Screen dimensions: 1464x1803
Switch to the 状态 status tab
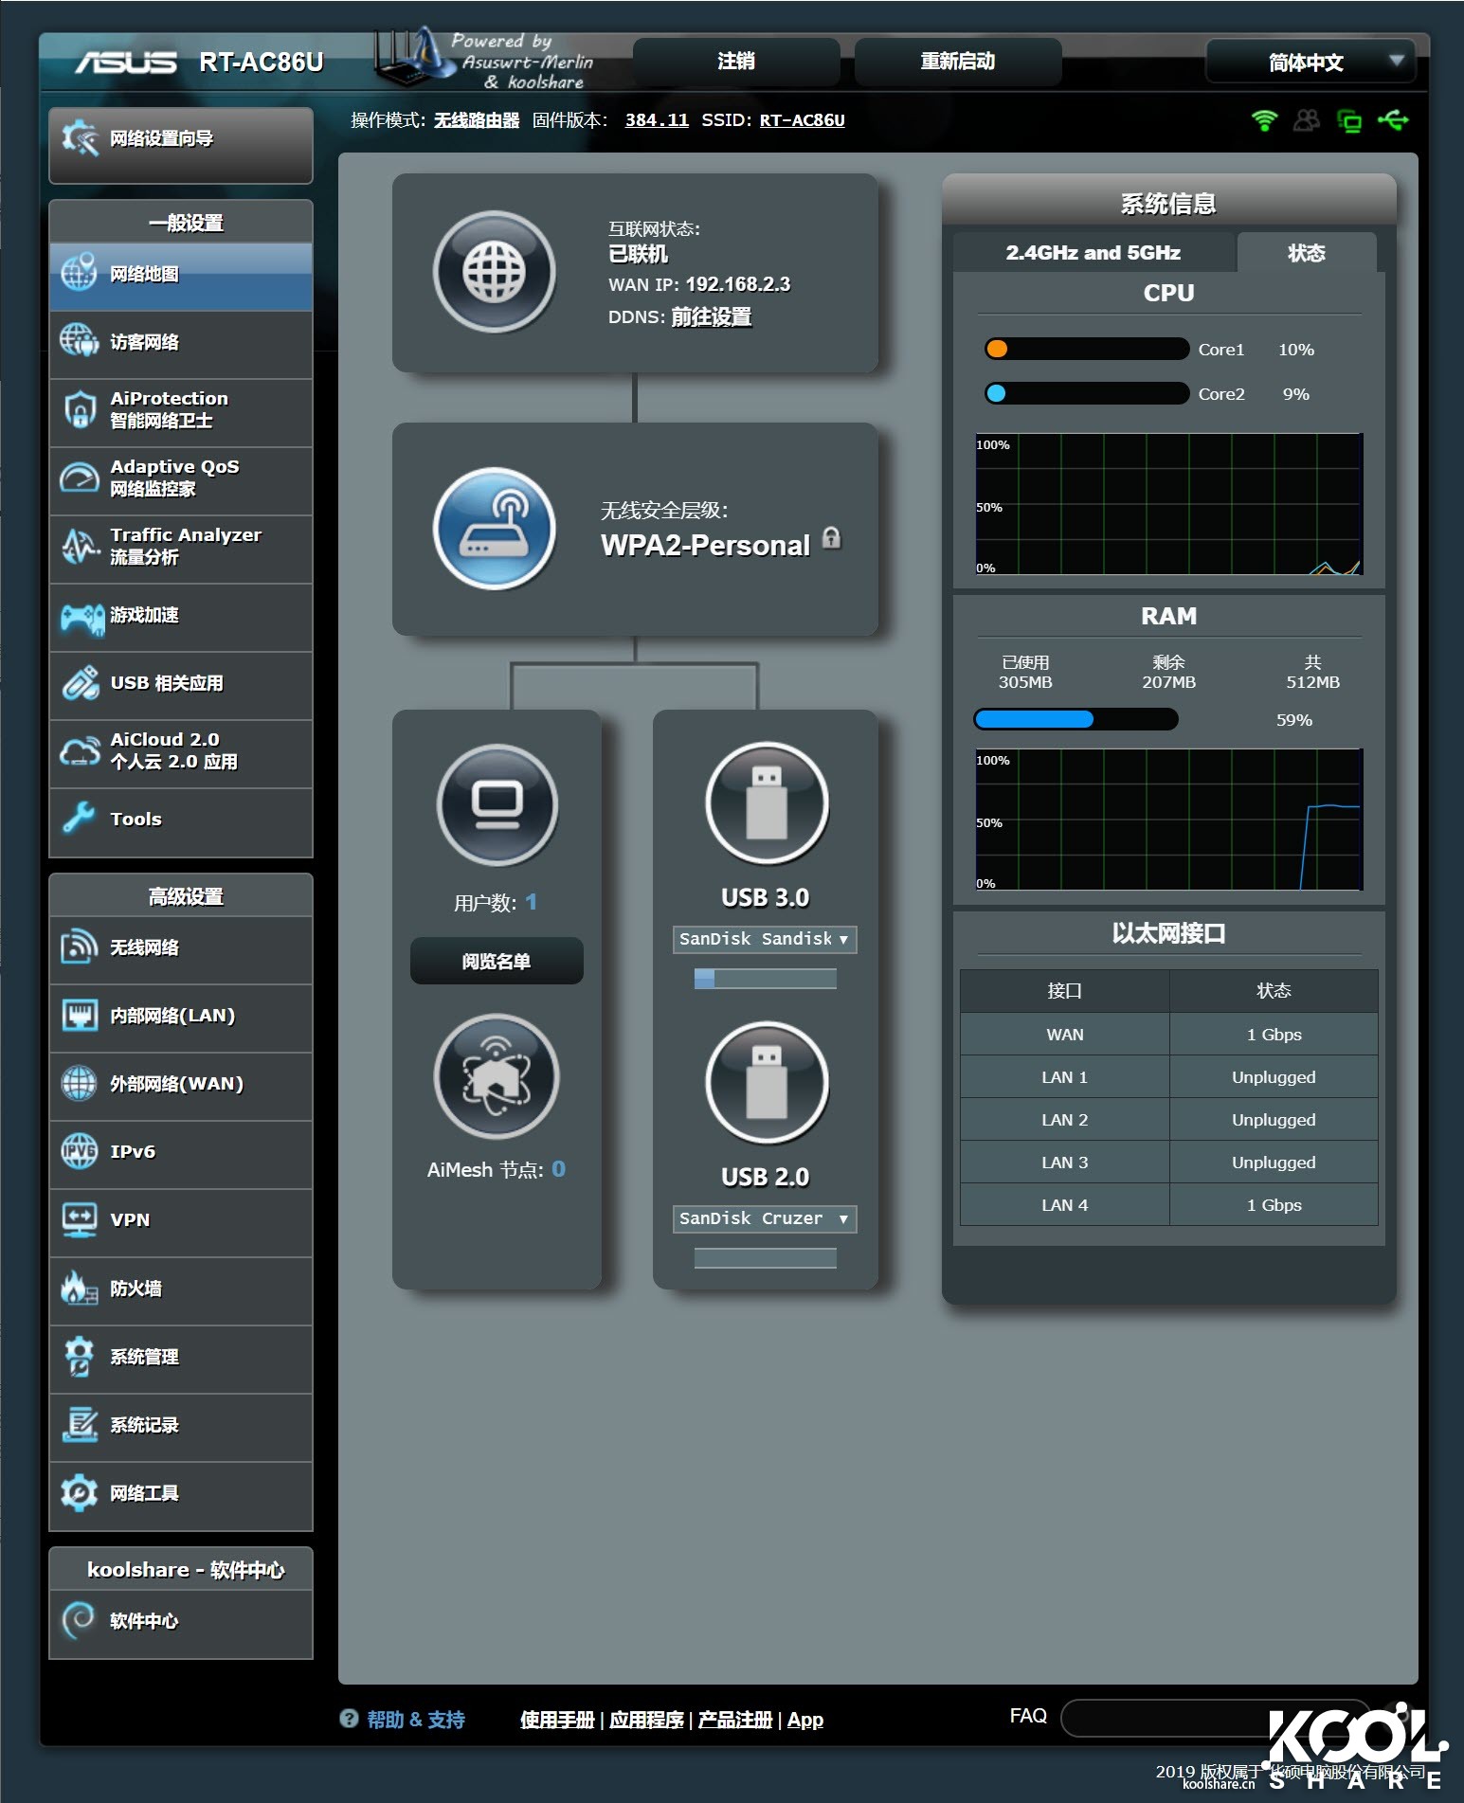[x=1307, y=253]
